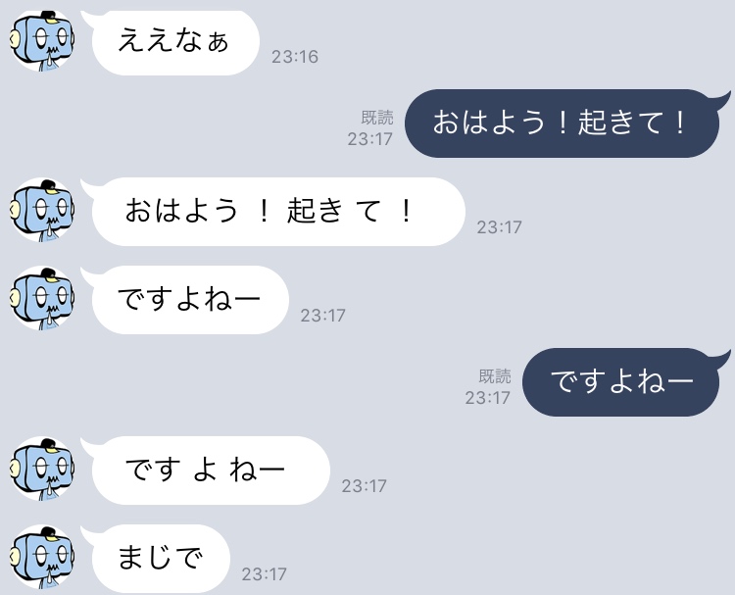The height and width of the screenshot is (595, 735).
Task: Tap the robot avatar beside おはよう!起きて! reply
Action: [x=42, y=210]
